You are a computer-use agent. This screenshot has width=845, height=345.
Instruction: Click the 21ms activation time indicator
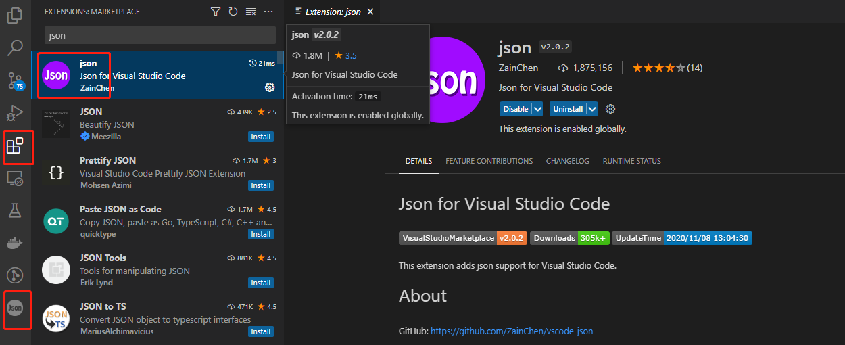[x=262, y=63]
